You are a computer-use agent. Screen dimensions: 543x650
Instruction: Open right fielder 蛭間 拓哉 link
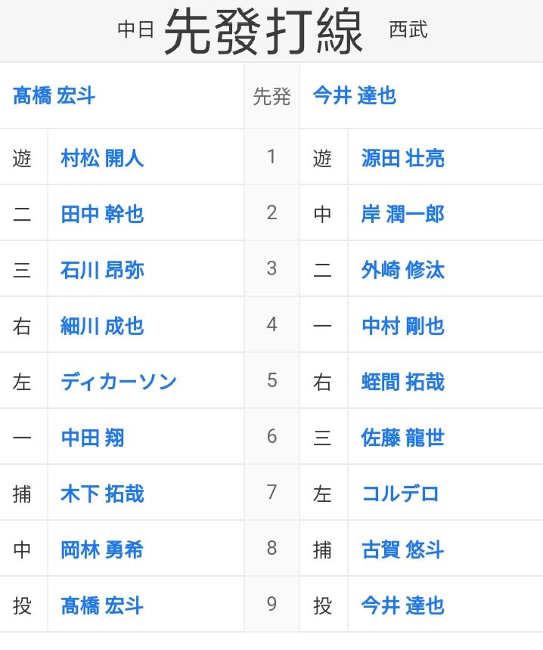(x=403, y=382)
